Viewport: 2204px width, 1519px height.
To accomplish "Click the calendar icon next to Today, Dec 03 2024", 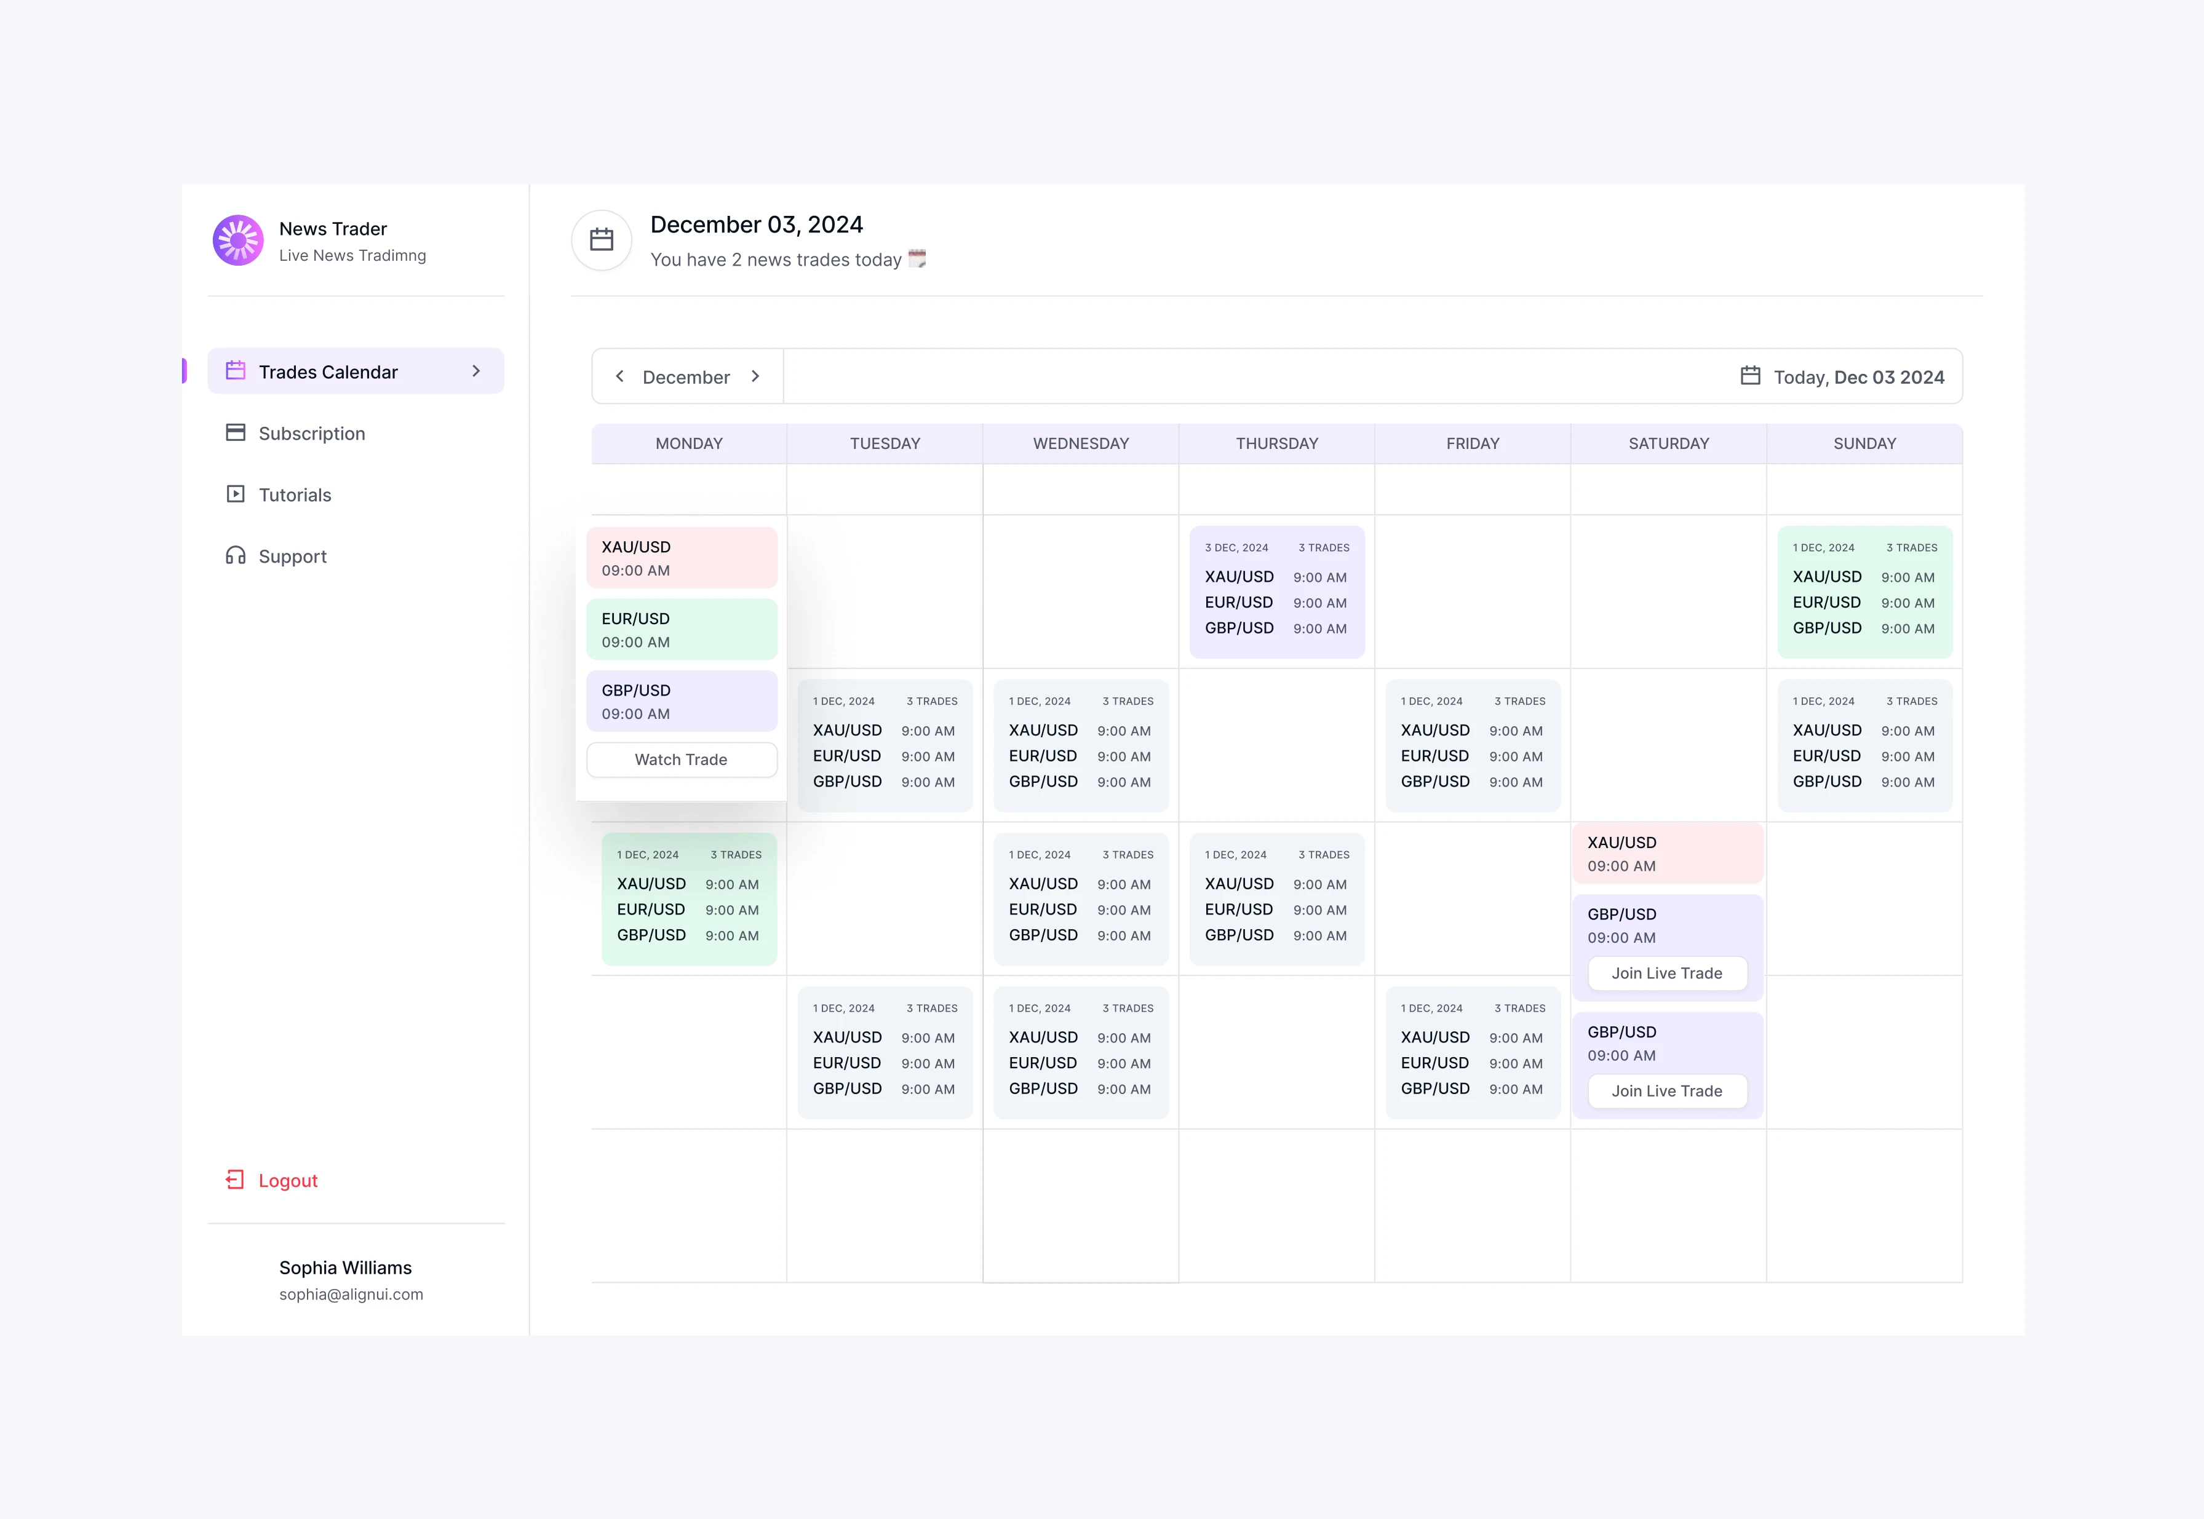I will point(1750,376).
